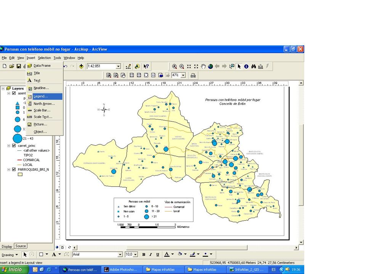
Task: Toggle Bold text formatting
Action: [144, 255]
